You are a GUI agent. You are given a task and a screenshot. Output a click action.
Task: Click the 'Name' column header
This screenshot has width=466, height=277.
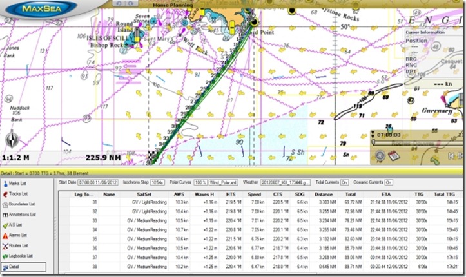[109, 195]
